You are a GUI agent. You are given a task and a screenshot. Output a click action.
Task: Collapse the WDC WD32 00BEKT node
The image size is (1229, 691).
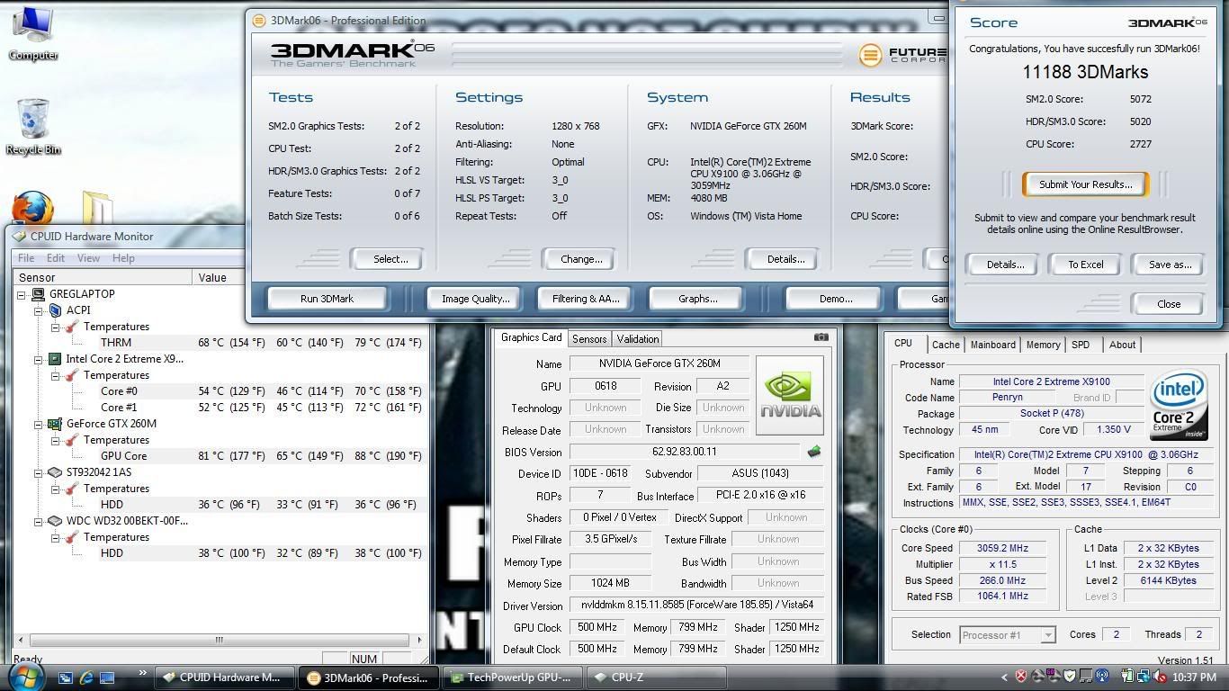pos(39,521)
